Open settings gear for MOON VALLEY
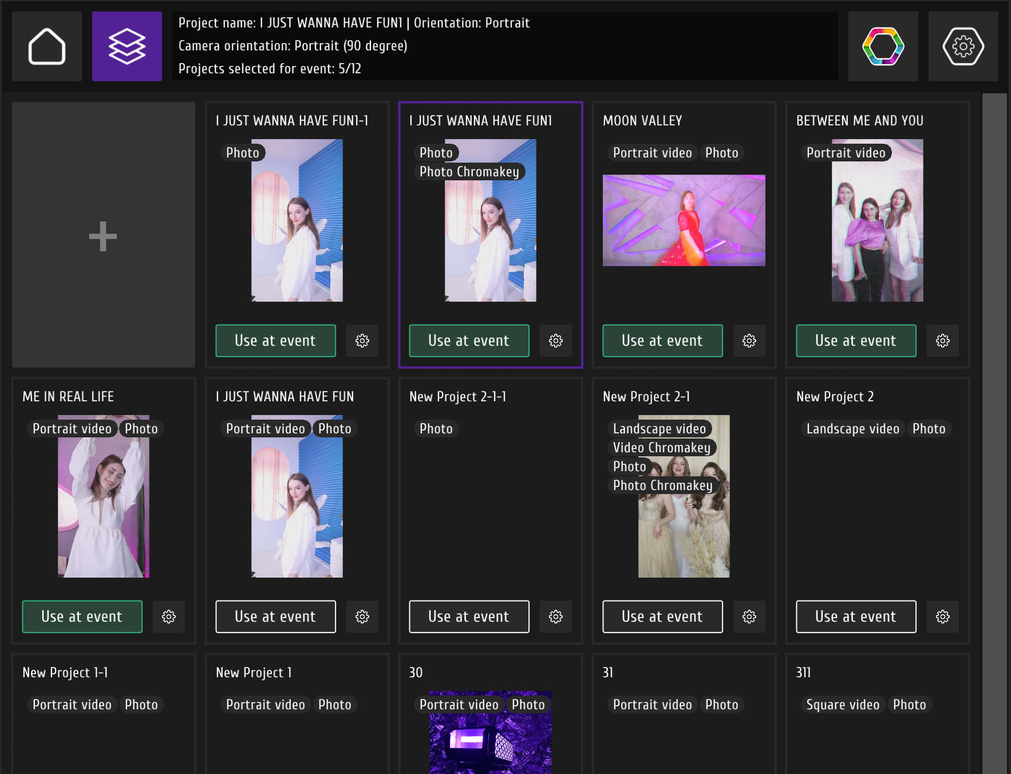1011x774 pixels. (x=749, y=341)
